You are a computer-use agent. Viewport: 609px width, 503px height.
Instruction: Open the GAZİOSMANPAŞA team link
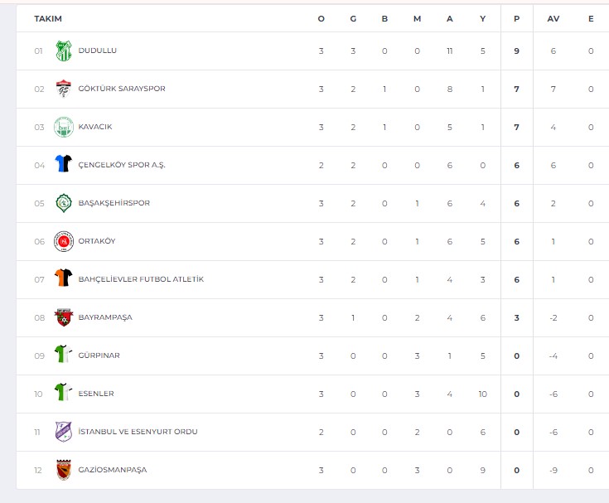pyautogui.click(x=113, y=470)
